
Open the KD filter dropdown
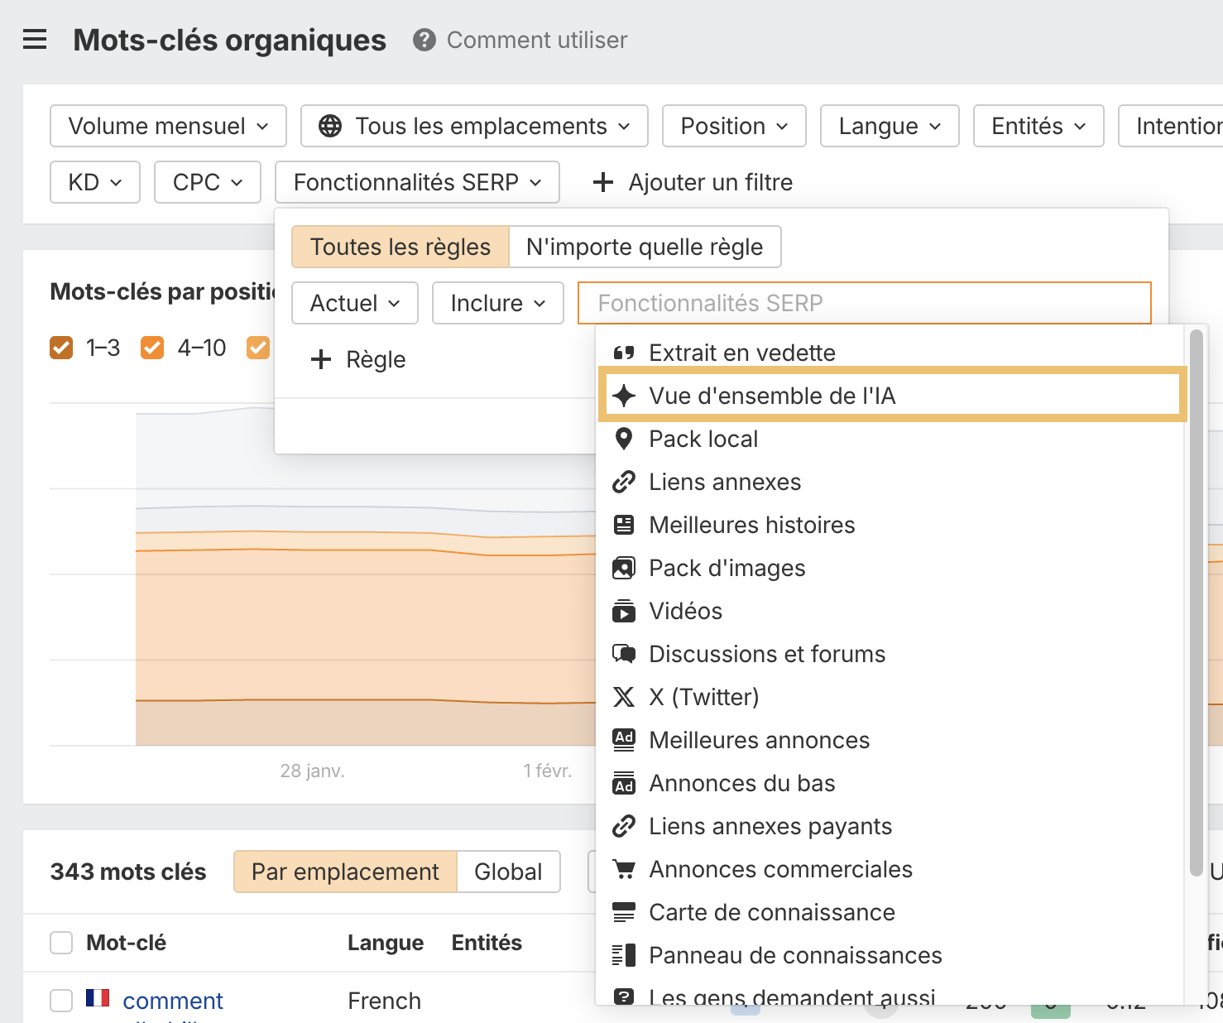pyautogui.click(x=94, y=182)
